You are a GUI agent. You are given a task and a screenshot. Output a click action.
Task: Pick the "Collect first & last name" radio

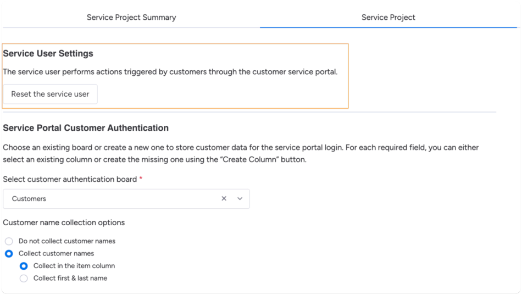click(x=24, y=279)
